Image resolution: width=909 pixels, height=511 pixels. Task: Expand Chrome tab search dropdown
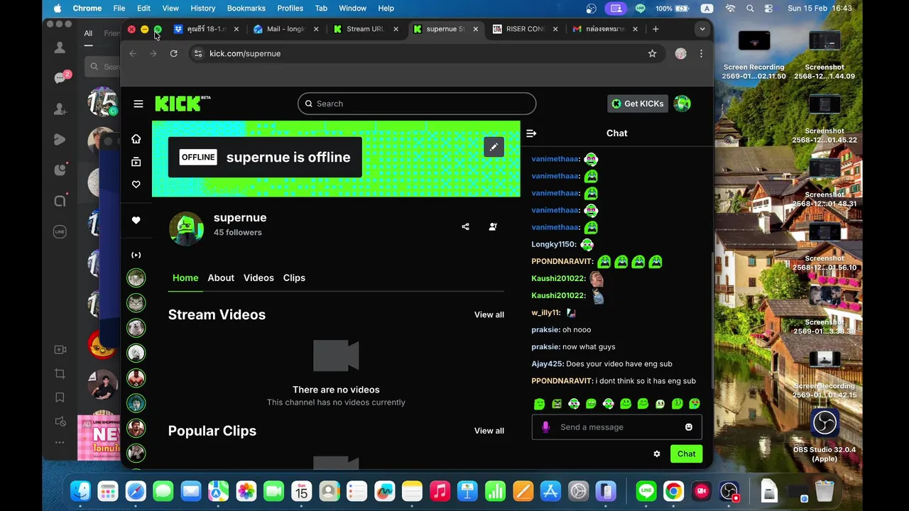click(702, 29)
